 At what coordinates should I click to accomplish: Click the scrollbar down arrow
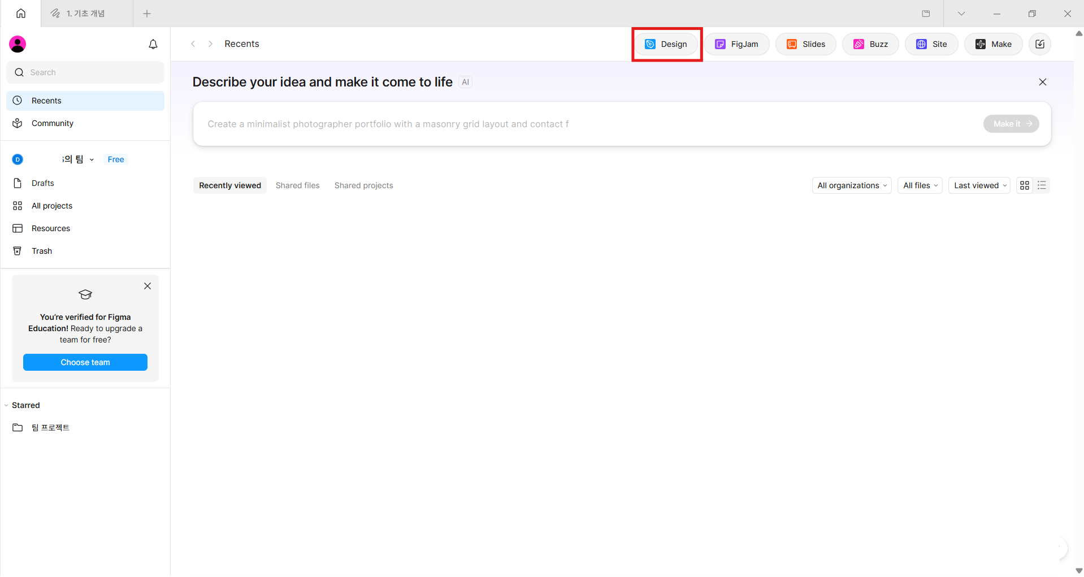point(1079,571)
